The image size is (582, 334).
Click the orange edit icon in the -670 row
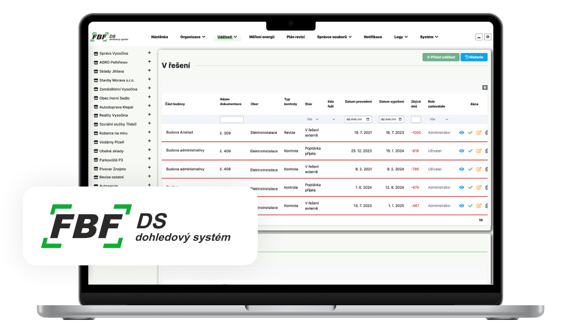click(479, 188)
